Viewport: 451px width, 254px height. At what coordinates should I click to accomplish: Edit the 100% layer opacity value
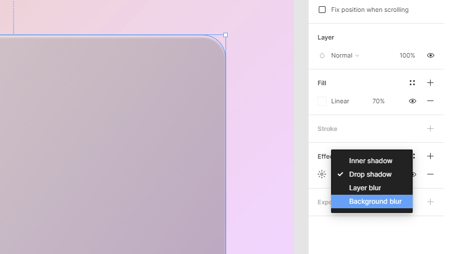pyautogui.click(x=407, y=55)
